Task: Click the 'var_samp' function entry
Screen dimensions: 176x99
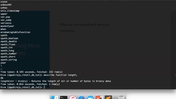Action: pyautogui.click(x=6, y=20)
